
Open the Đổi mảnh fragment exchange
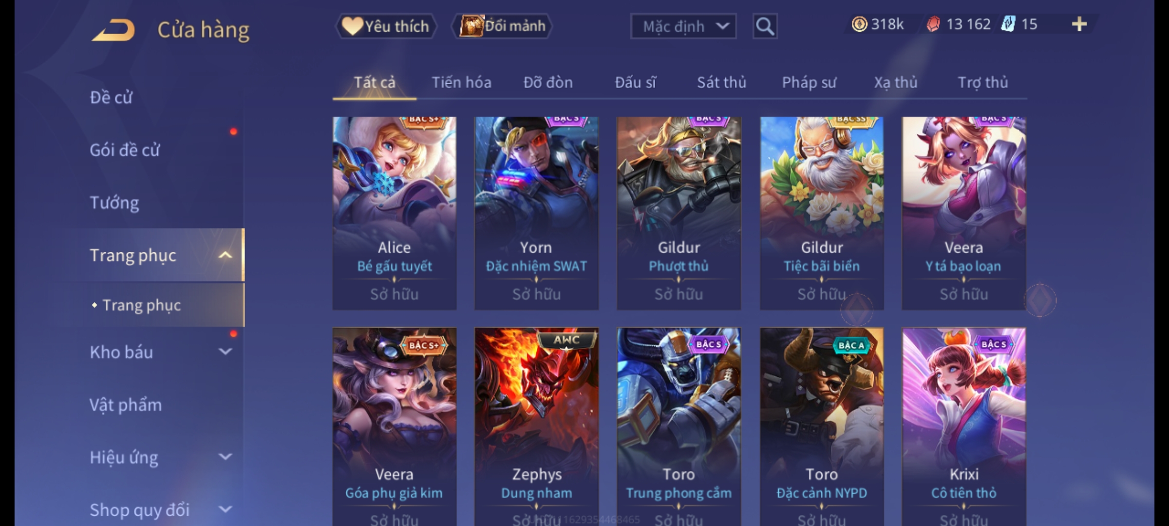coord(502,26)
